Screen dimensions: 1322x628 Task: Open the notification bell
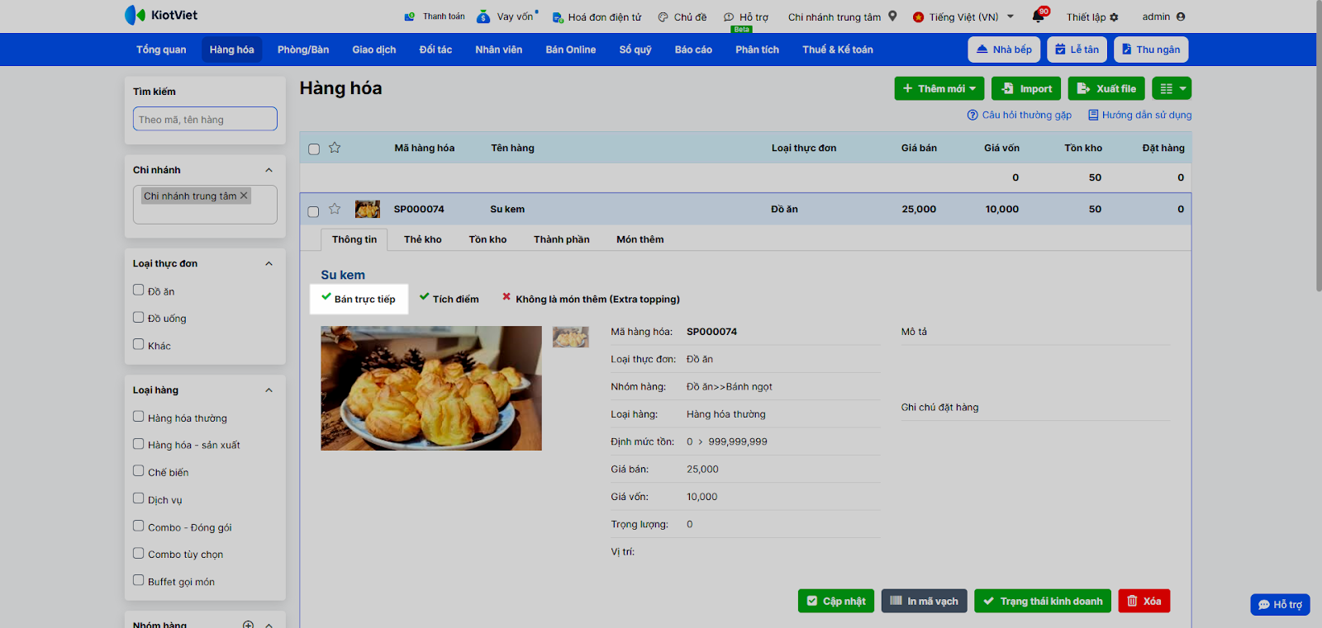click(1039, 17)
